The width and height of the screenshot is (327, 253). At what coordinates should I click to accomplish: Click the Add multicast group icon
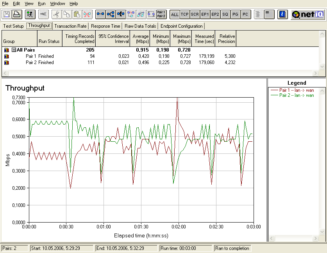point(111,14)
